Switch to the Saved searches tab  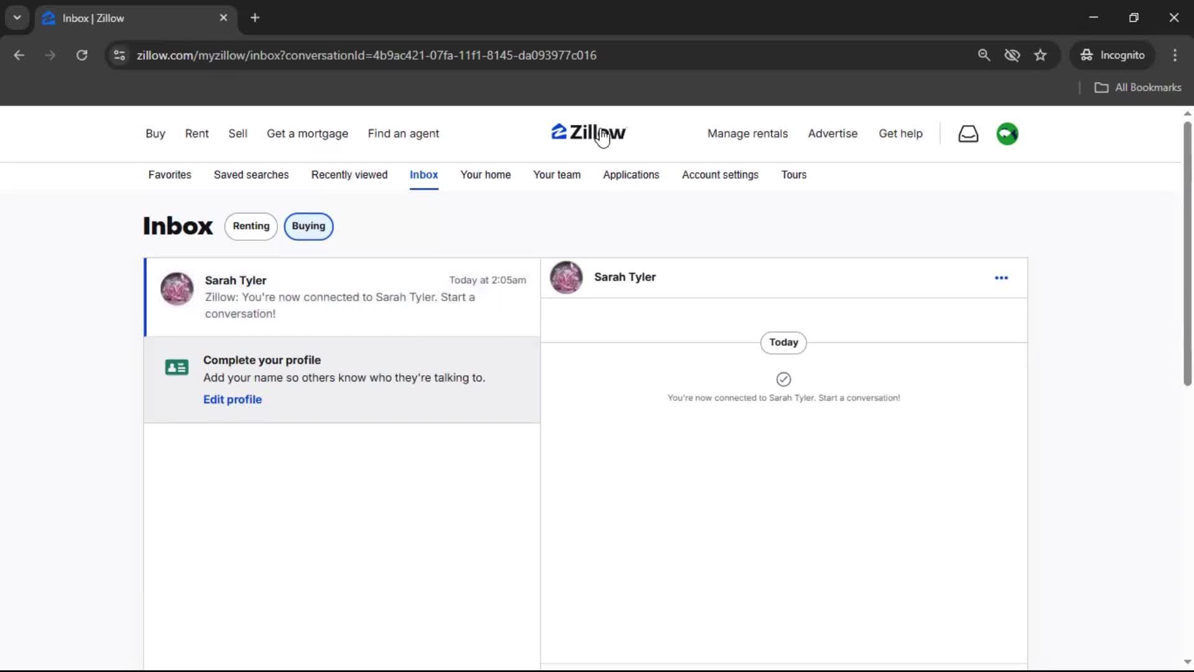click(251, 175)
